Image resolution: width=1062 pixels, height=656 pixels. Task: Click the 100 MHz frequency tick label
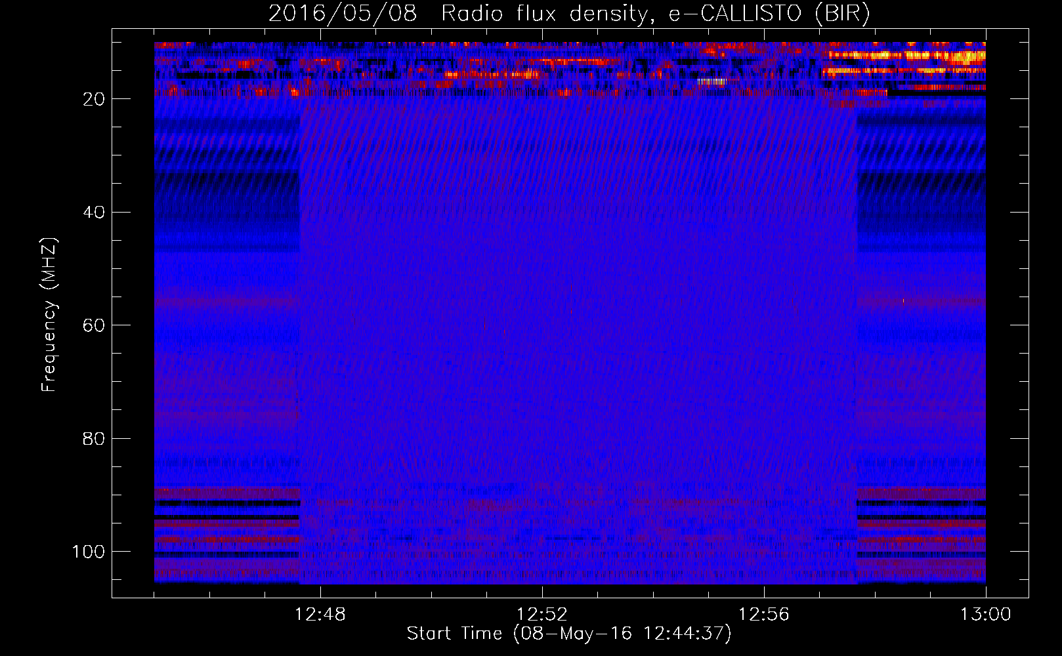[89, 552]
